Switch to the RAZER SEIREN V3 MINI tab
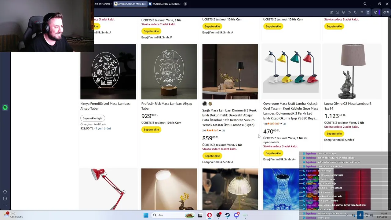Screen dimensions: 391x220 (x=164, y=4)
